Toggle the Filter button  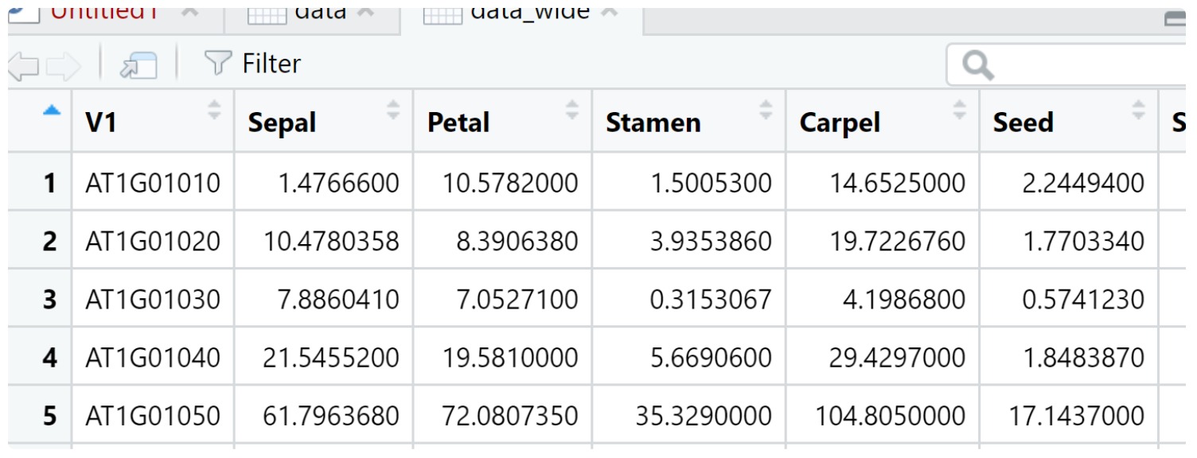point(252,64)
